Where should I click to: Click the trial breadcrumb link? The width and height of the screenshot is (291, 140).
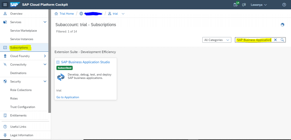[115, 14]
